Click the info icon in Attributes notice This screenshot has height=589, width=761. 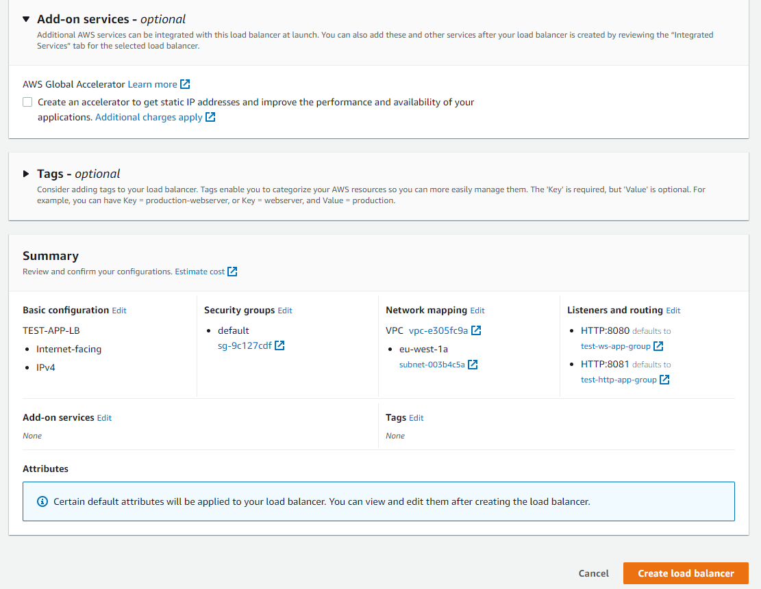[42, 501]
